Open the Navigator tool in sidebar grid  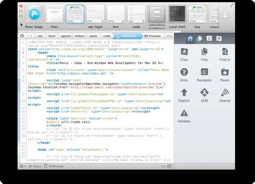coord(205,75)
